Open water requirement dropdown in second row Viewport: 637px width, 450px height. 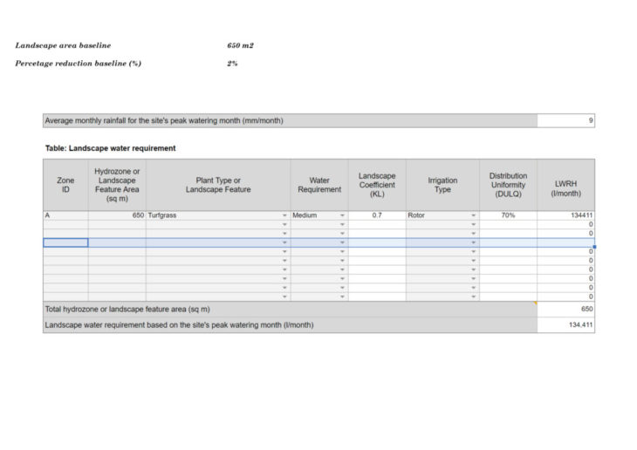click(342, 224)
